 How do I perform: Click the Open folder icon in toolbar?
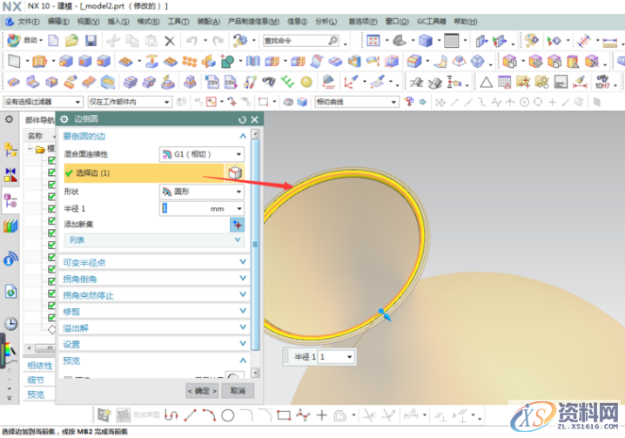tap(71, 40)
